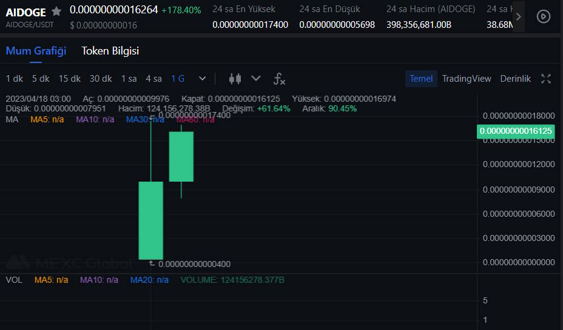Image resolution: width=563 pixels, height=330 pixels.
Task: Click the 24h volume 398,356,681.00B
Action: [419, 25]
